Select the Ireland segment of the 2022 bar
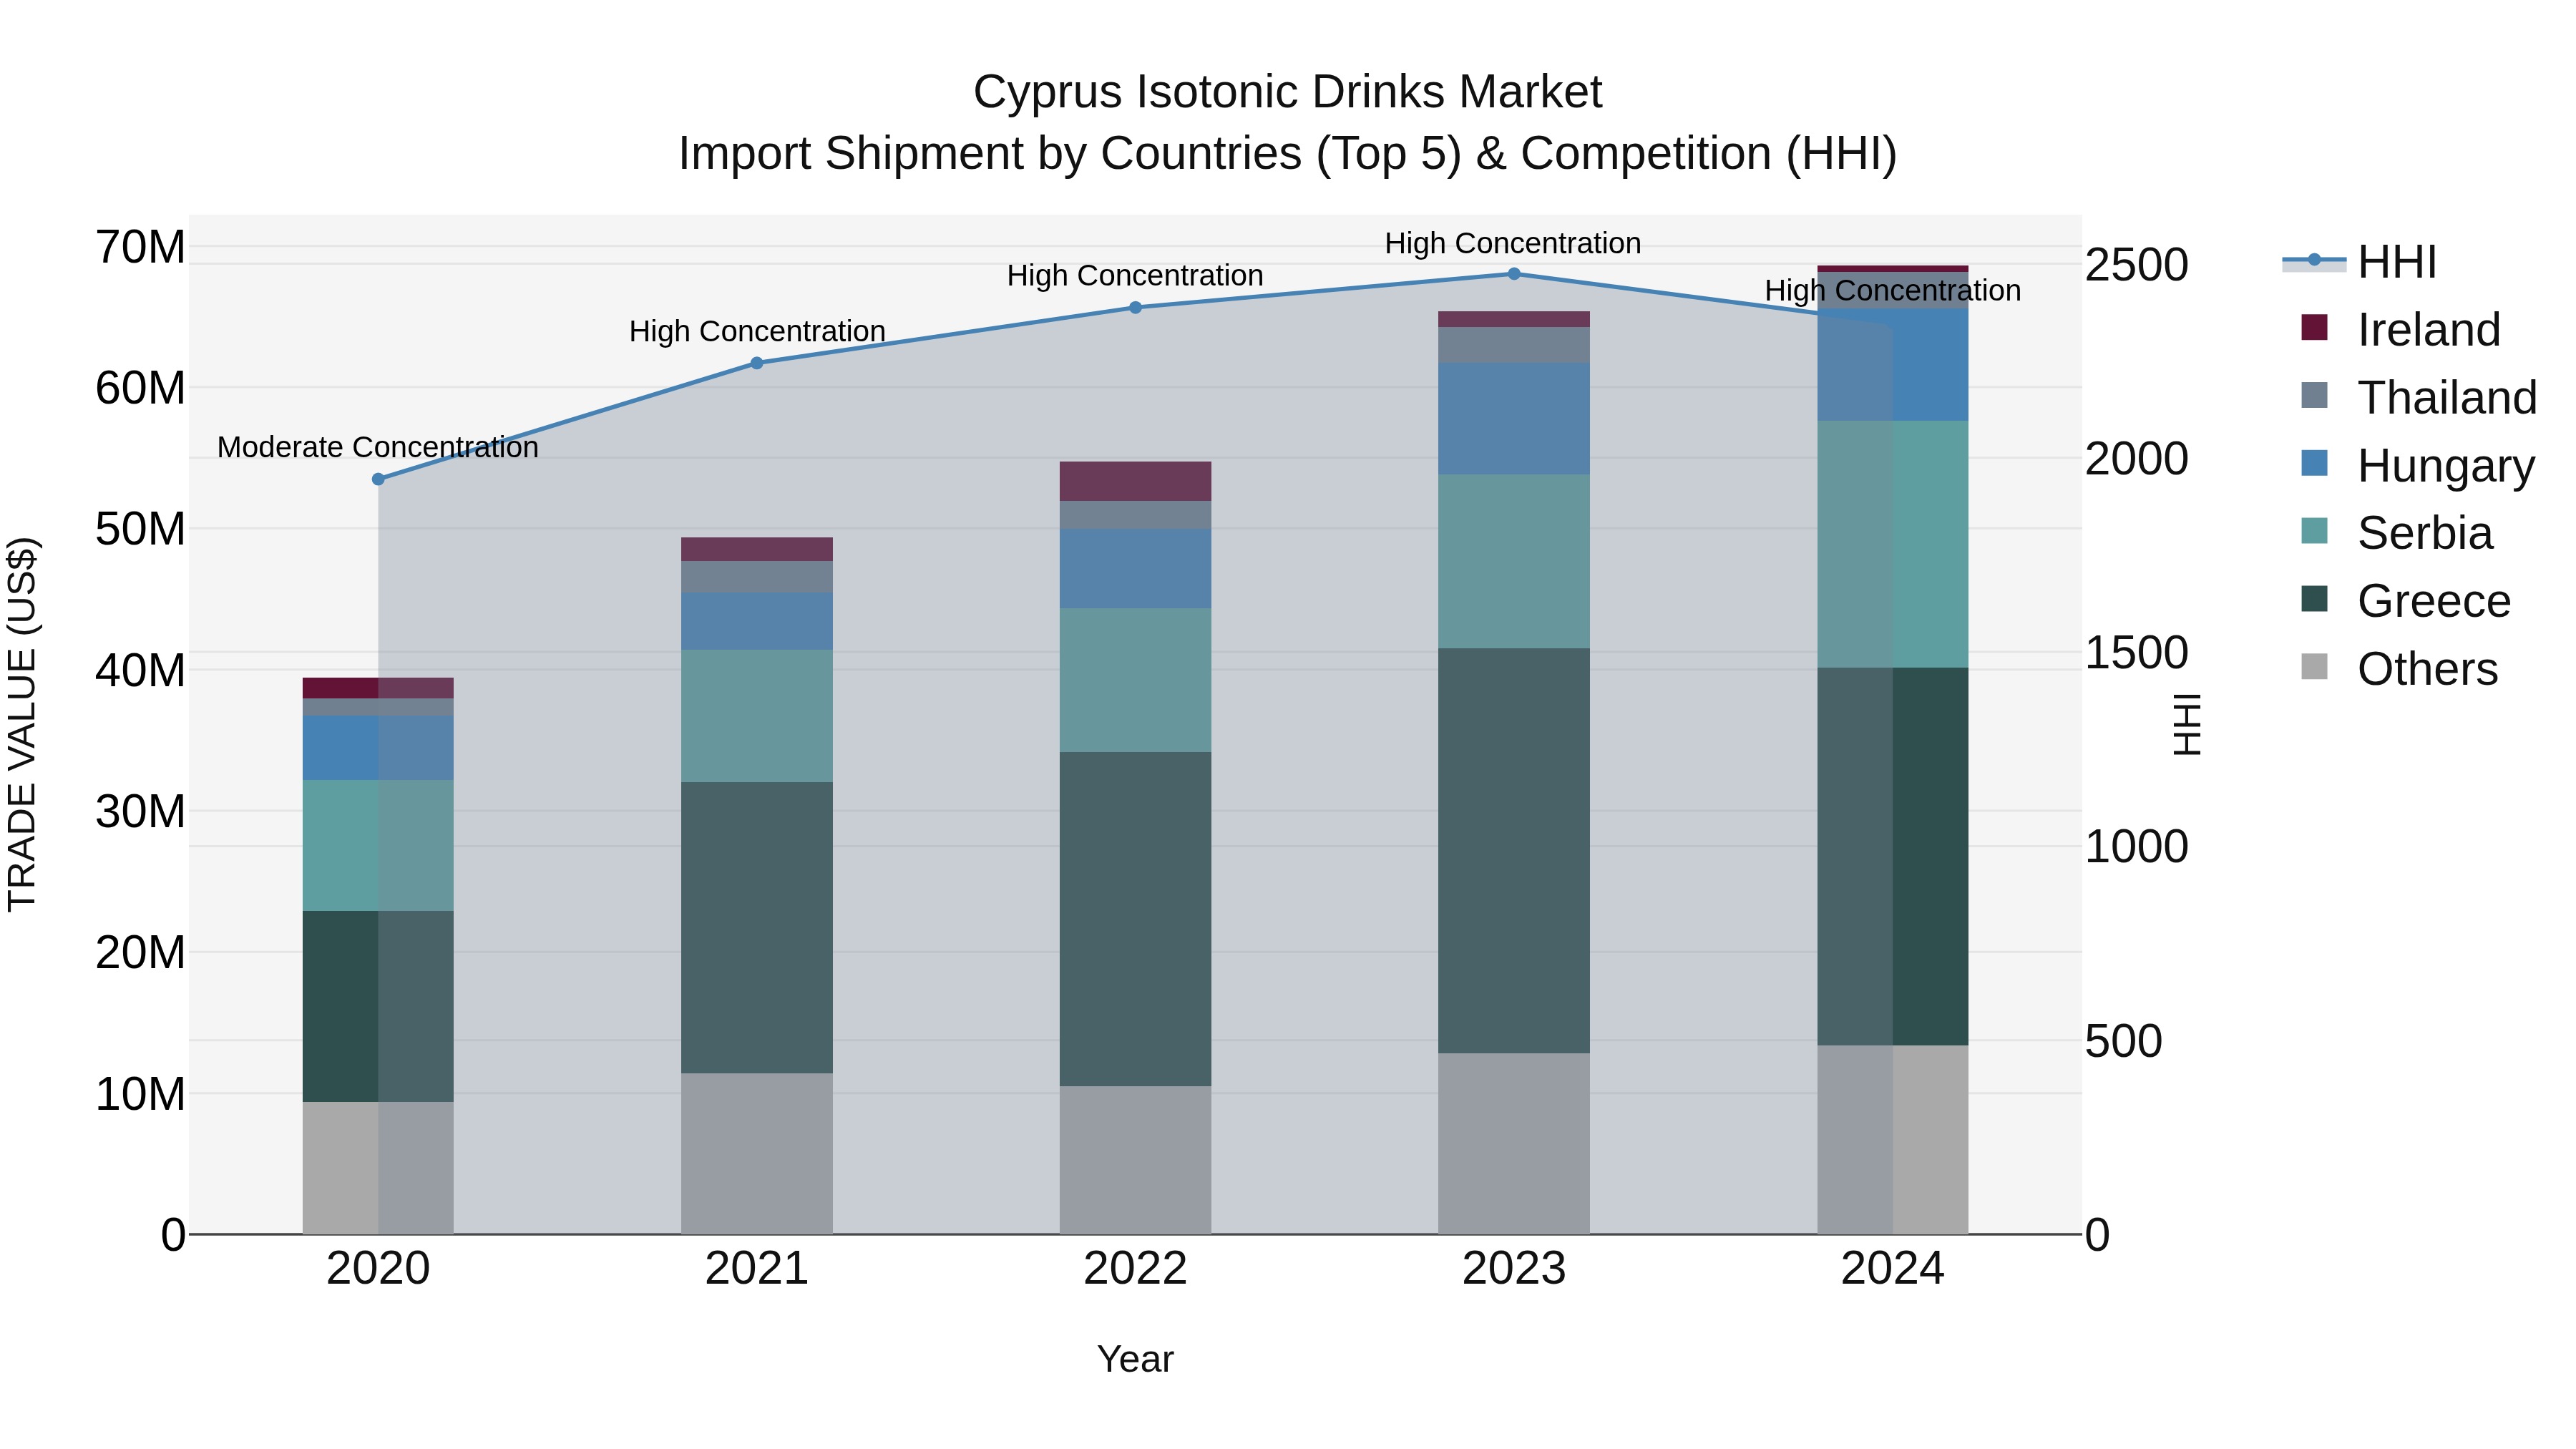This screenshot has width=2576, height=1449. [x=1135, y=481]
